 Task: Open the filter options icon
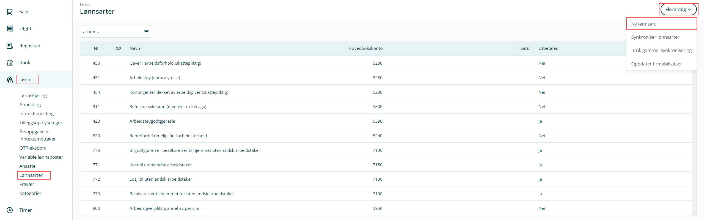pos(146,32)
